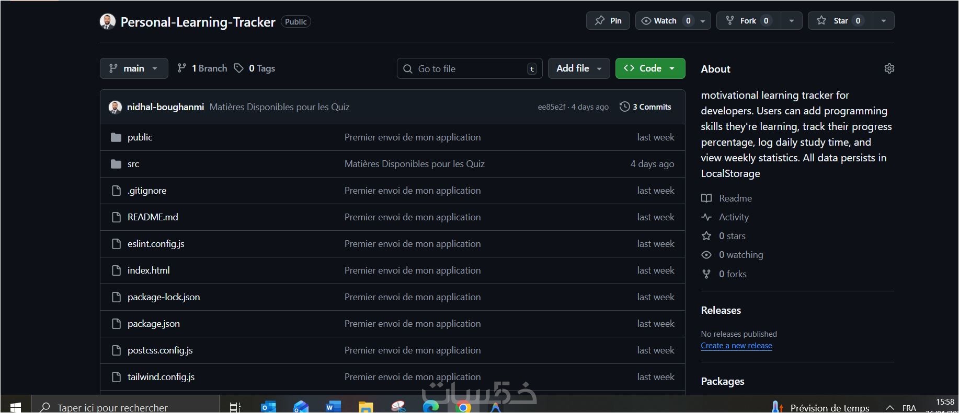Open the Releases heading link
Viewport: 959px width, 413px height.
coord(721,310)
